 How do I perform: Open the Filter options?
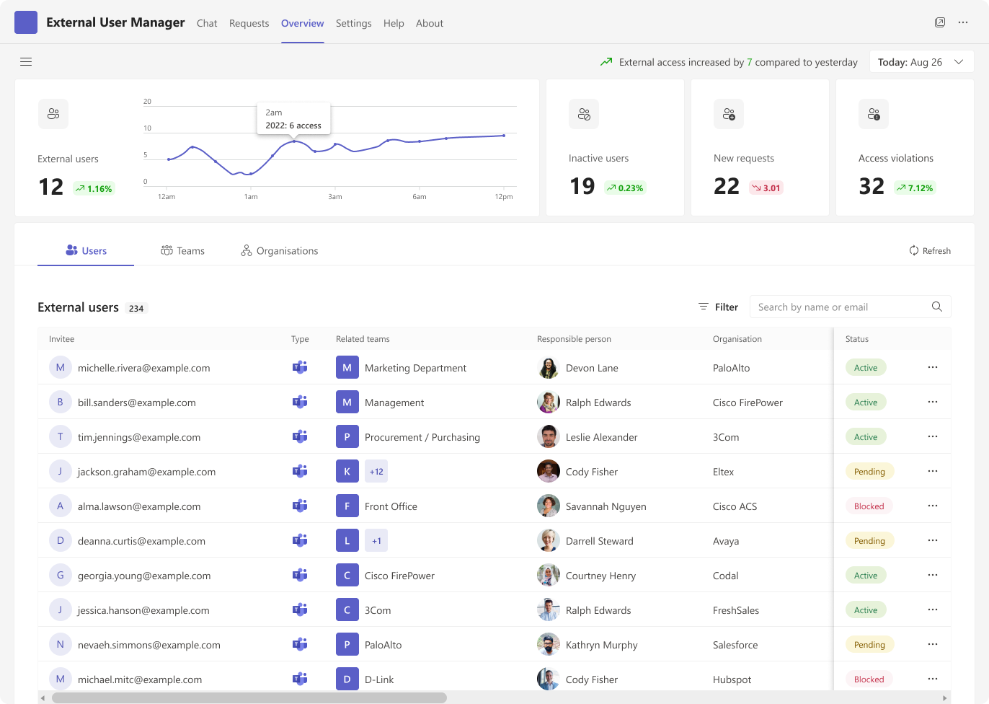click(718, 307)
